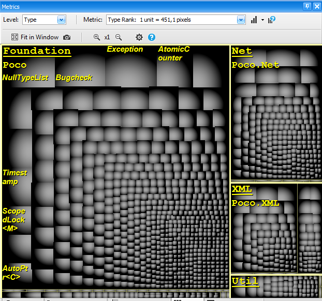This screenshot has height=301, width=322.
Task: Click the Metric label text
Action: coord(93,20)
